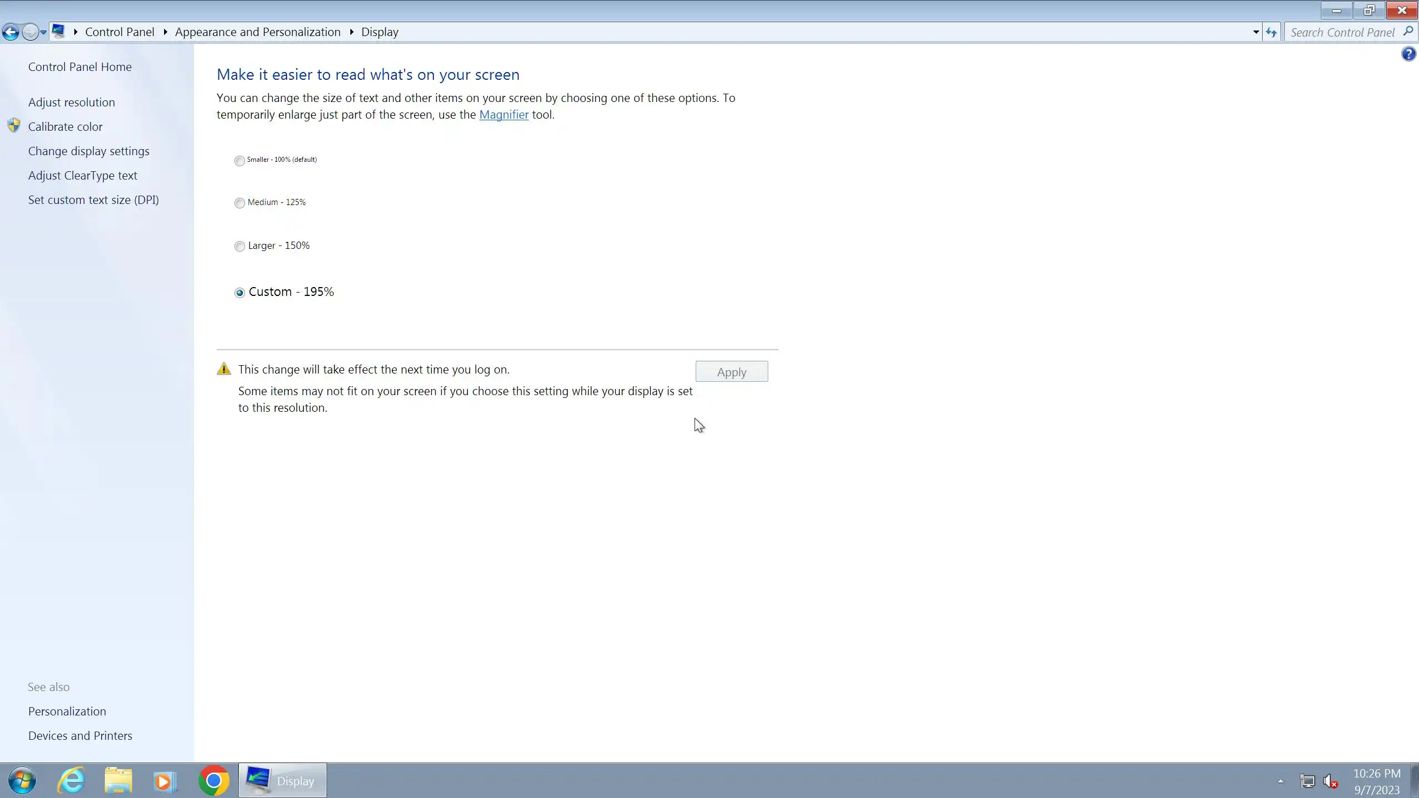Open Windows Media Player from taskbar
The image size is (1419, 798).
(165, 780)
